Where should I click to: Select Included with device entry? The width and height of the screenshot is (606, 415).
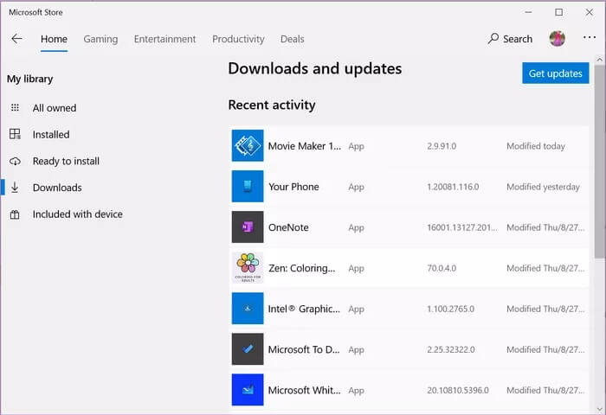coord(78,214)
